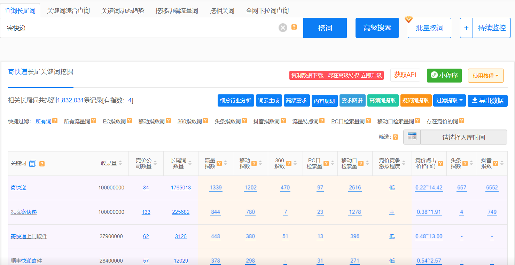This screenshot has height=265, width=515.
Task: Open help icon in 抖音指数 column header
Action: 496,163
